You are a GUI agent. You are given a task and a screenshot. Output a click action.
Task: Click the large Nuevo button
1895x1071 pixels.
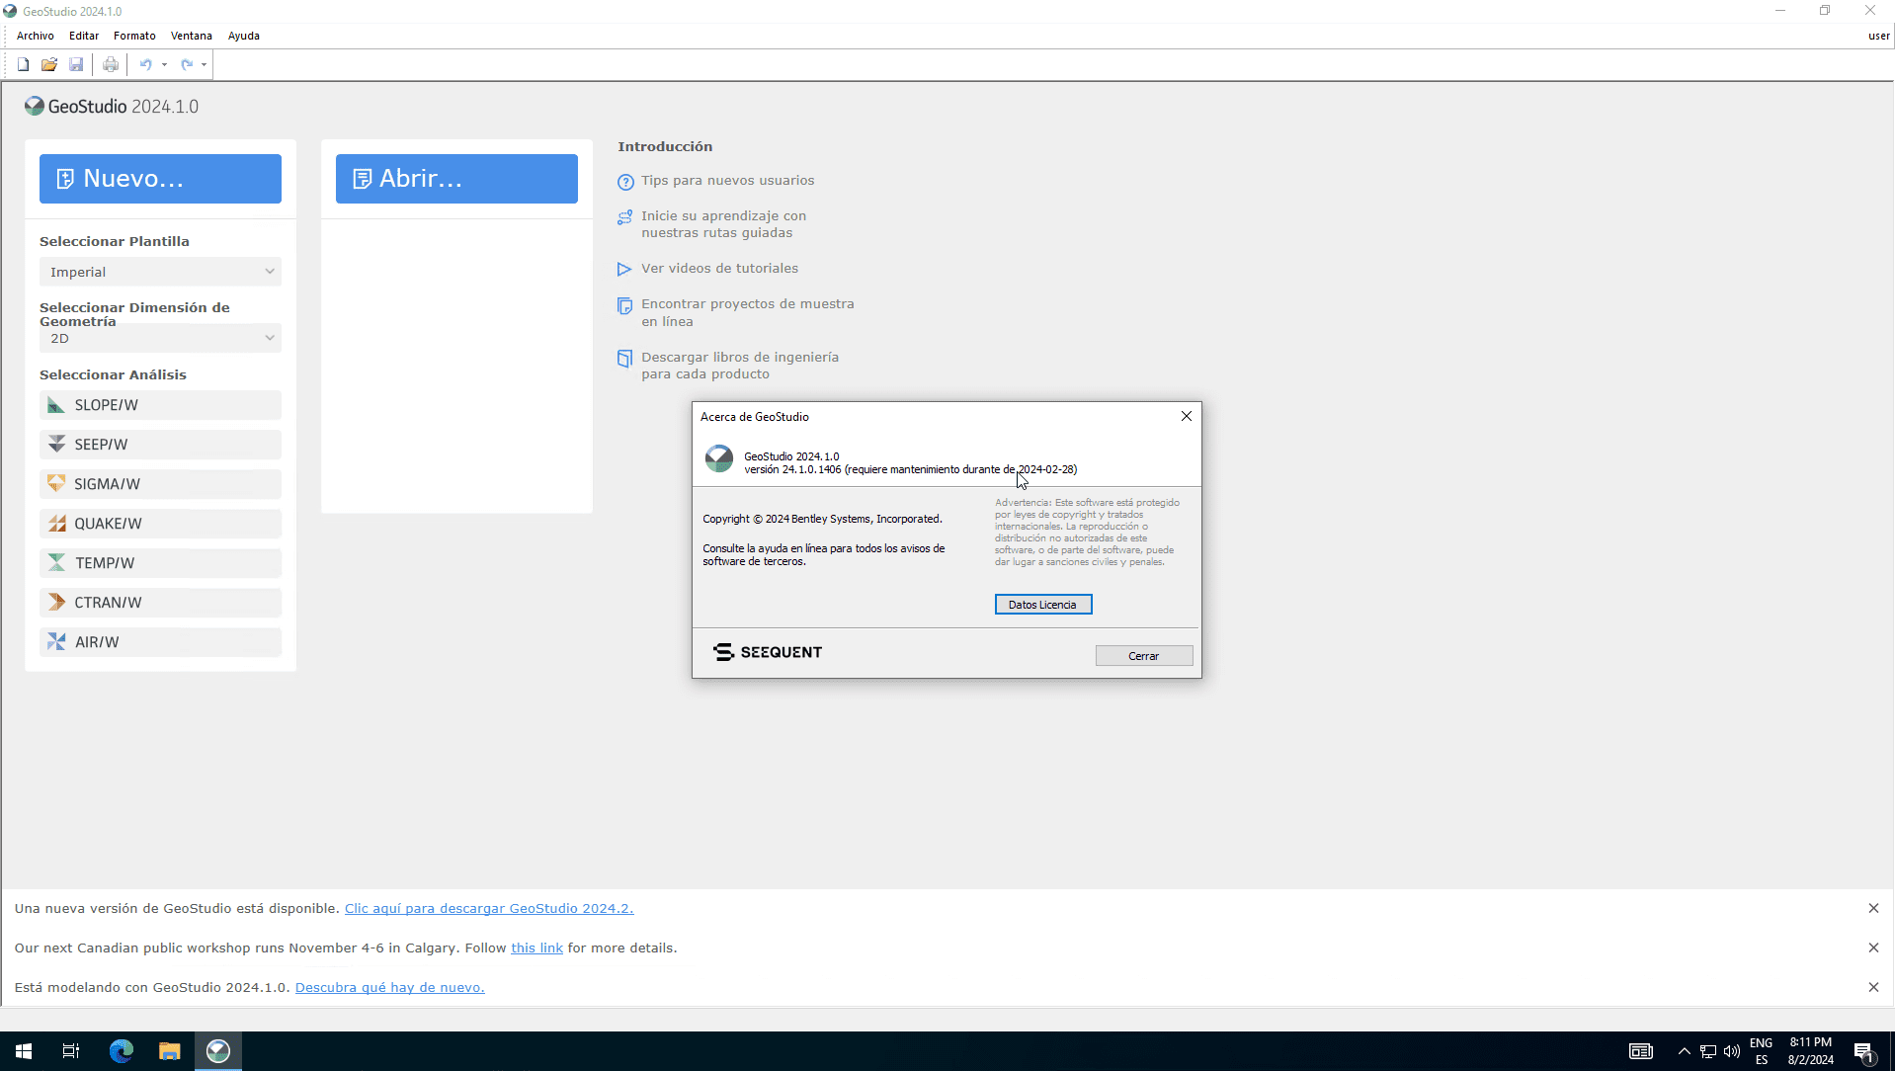160,179
